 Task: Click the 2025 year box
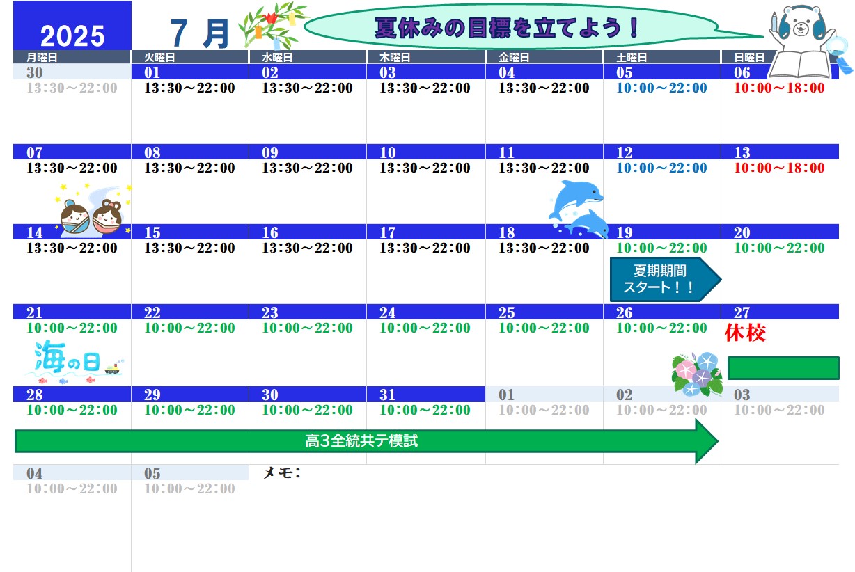tap(72, 26)
